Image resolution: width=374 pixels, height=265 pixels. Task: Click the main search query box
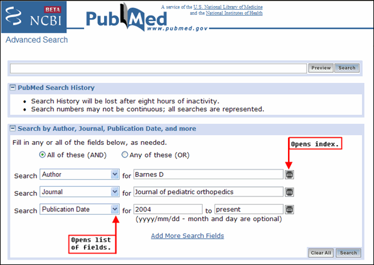pyautogui.click(x=158, y=69)
